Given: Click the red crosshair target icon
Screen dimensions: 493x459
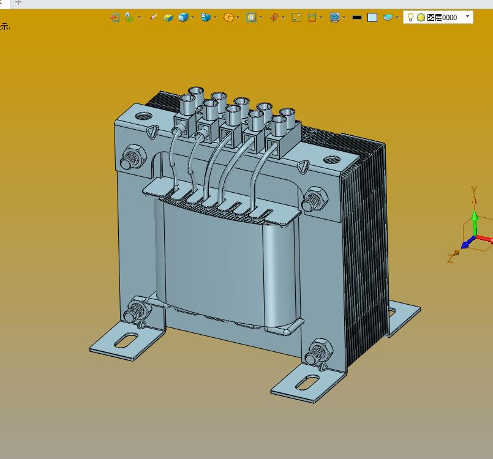Looking at the screenshot, I should [x=274, y=17].
